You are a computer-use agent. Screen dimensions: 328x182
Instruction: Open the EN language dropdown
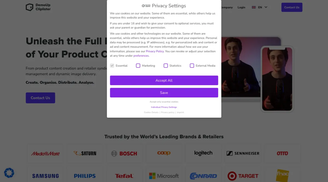click(x=260, y=7)
